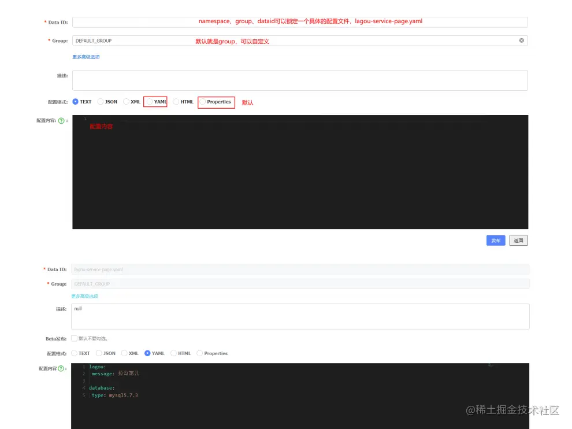Select Properties format in the lower form
The image size is (572, 429).
click(199, 353)
